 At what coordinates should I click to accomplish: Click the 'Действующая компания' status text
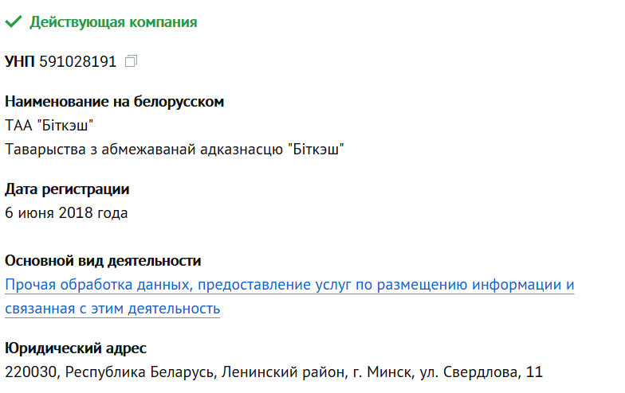[113, 22]
